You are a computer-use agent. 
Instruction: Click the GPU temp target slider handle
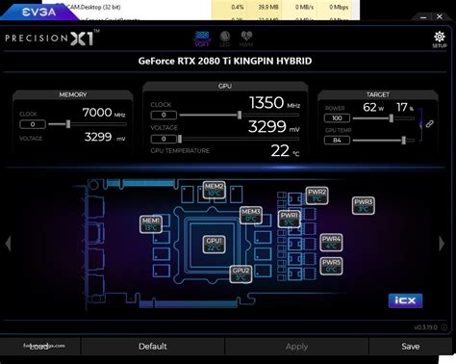[404, 140]
